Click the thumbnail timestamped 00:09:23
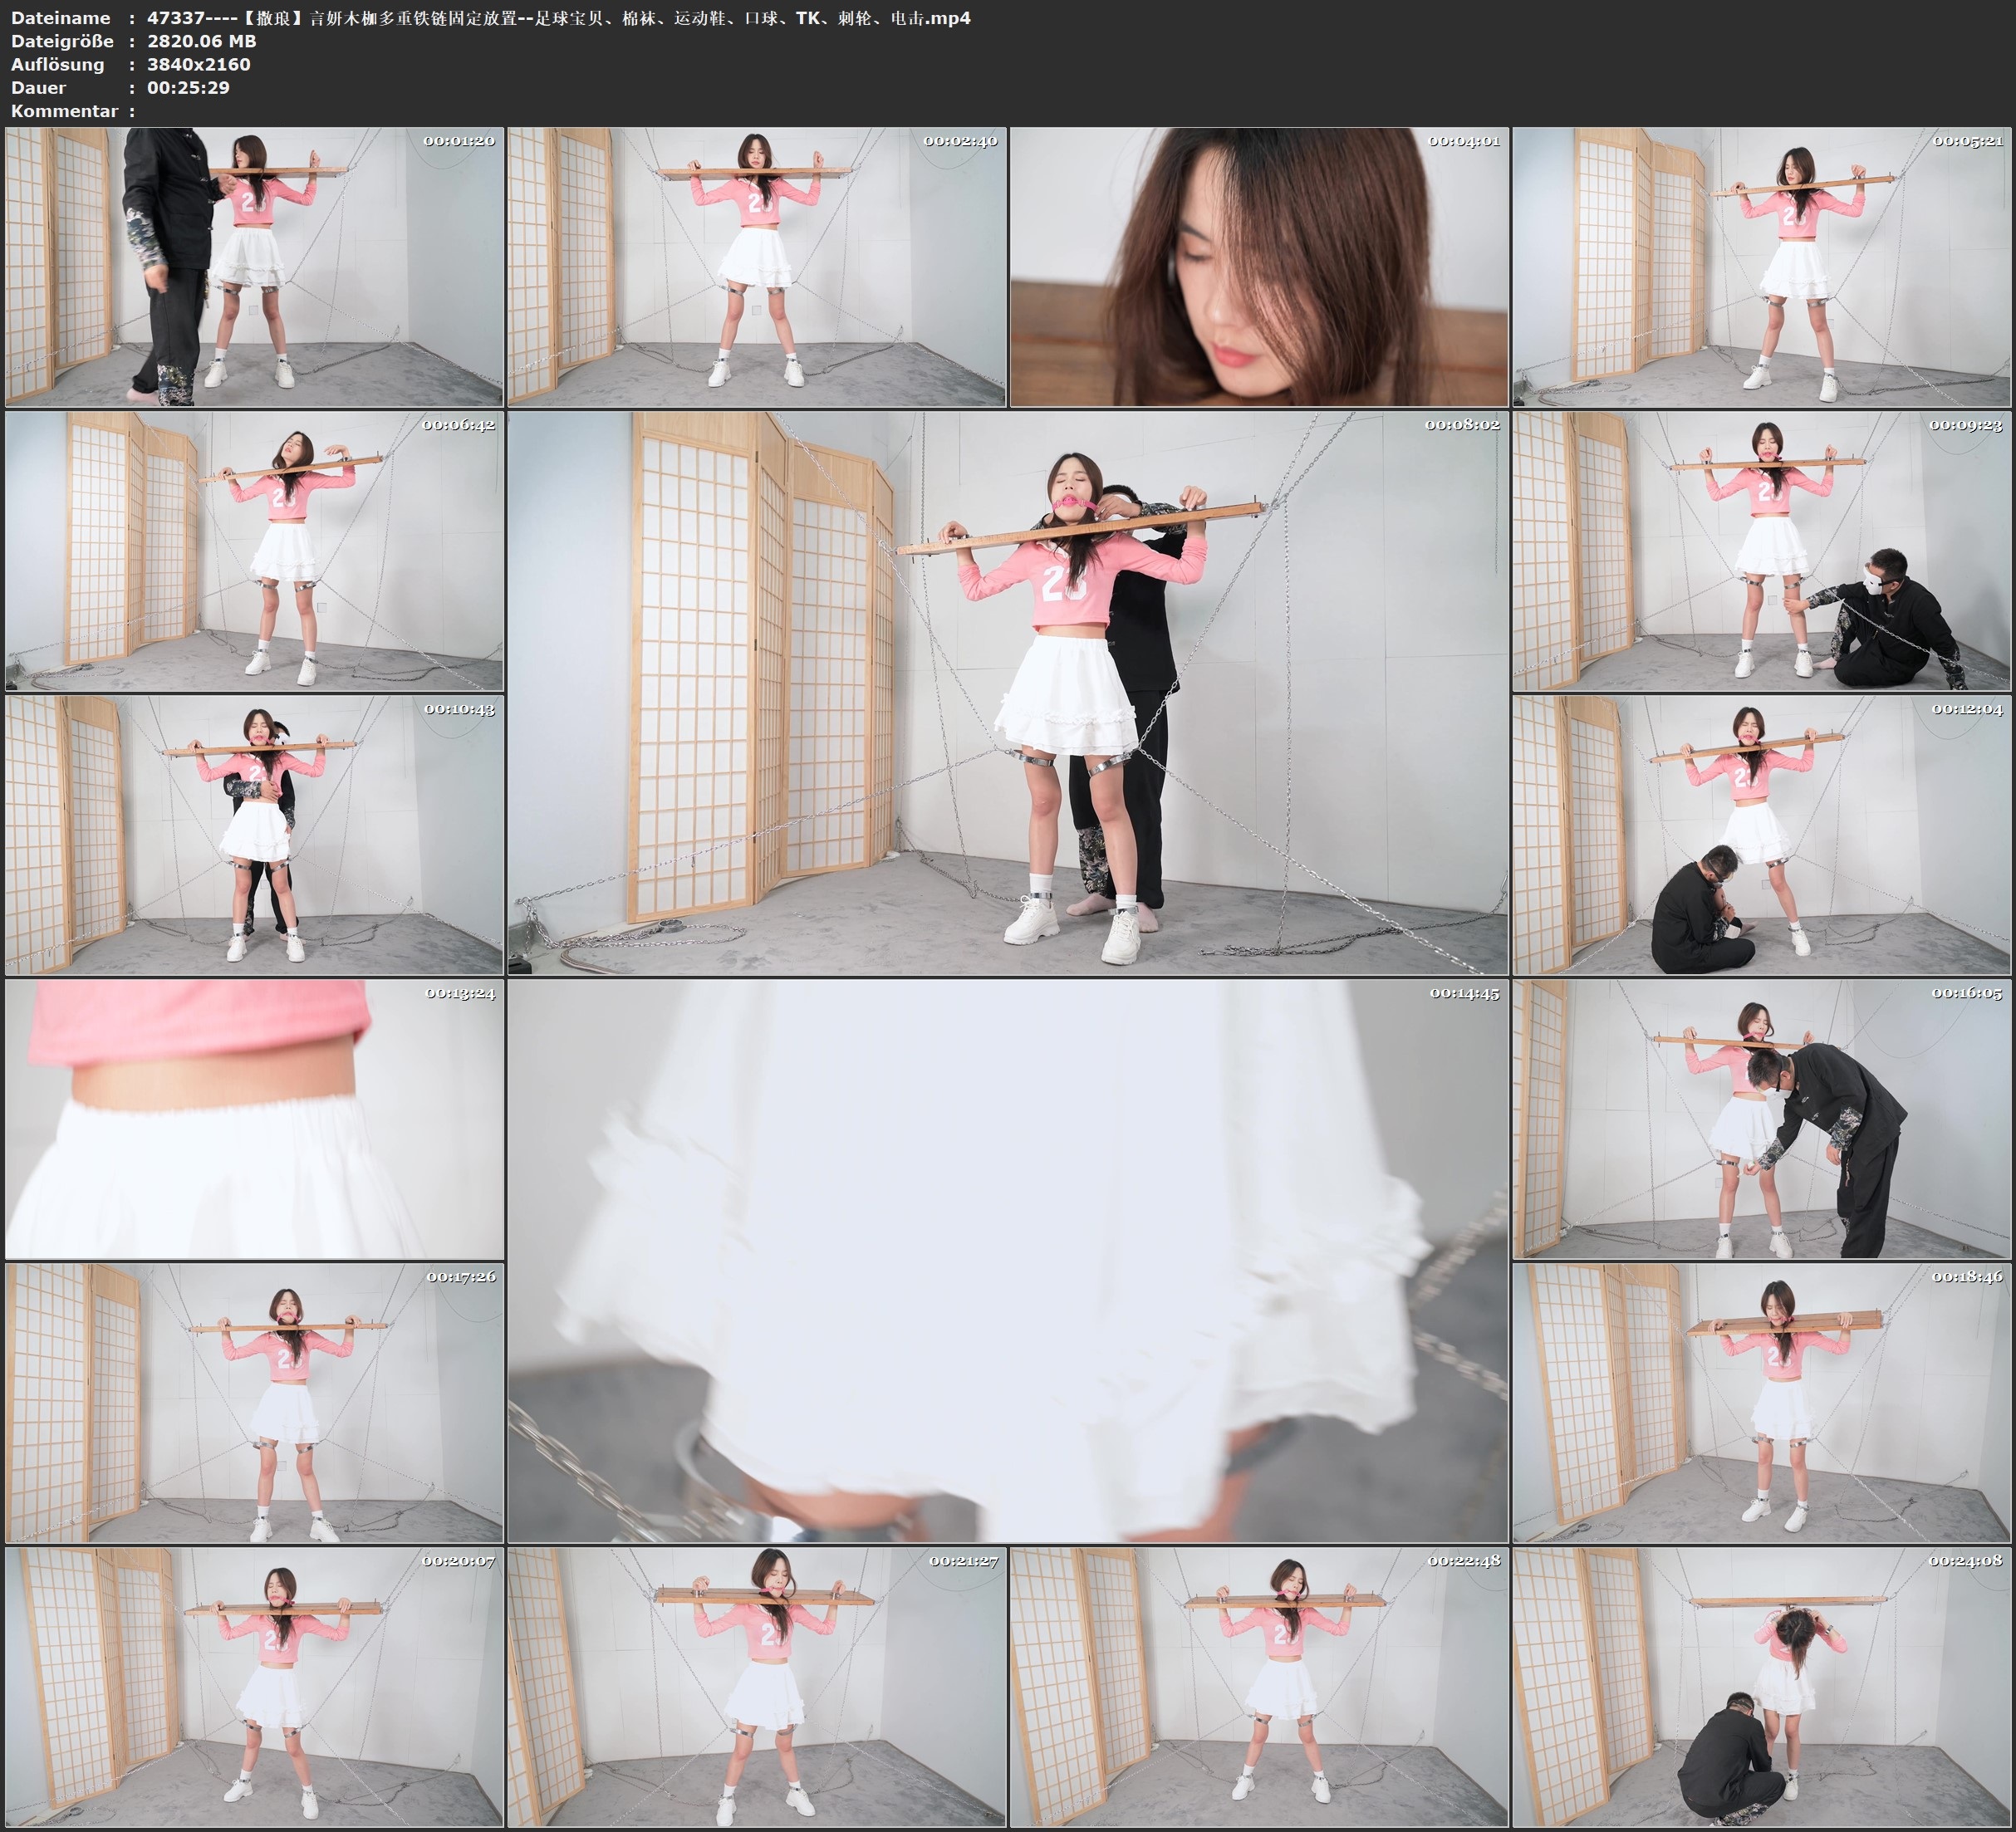2016x1832 pixels. (x=1762, y=551)
